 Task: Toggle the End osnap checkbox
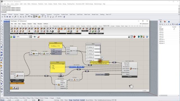tap(1, 98)
